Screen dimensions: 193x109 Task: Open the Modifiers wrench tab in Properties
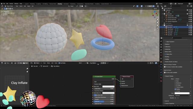click(161, 64)
